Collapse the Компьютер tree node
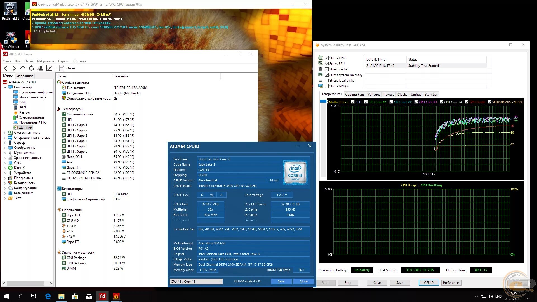The height and width of the screenshot is (302, 537). tap(5, 87)
